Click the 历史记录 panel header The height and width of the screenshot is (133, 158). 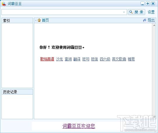tap(17, 92)
